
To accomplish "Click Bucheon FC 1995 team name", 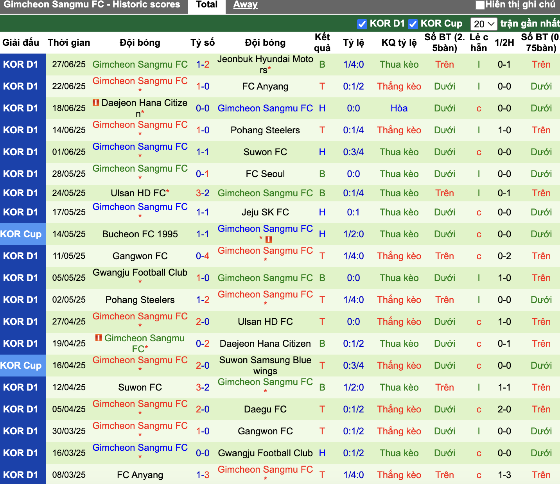I will [x=140, y=234].
